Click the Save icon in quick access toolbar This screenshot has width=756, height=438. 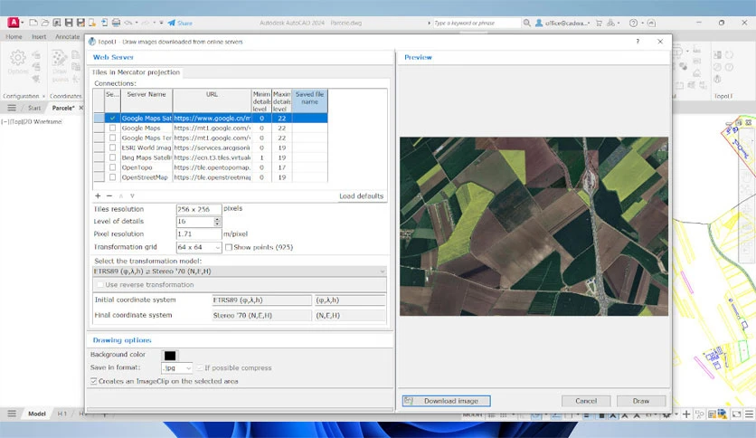coord(69,23)
